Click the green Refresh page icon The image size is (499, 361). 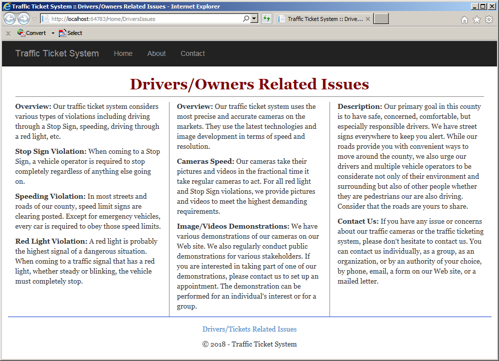click(267, 19)
